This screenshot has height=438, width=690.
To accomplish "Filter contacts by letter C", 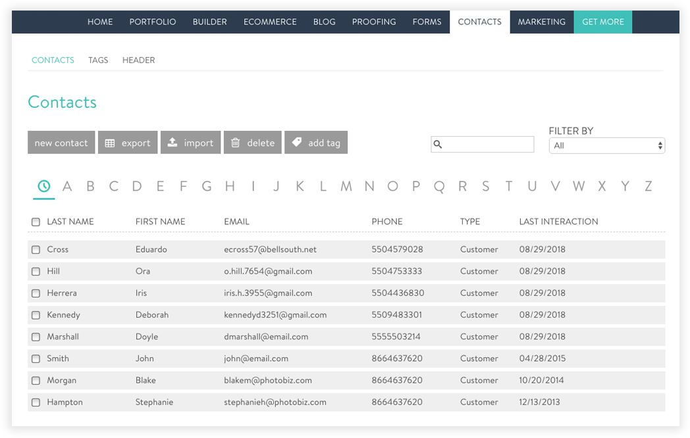I will pos(113,187).
